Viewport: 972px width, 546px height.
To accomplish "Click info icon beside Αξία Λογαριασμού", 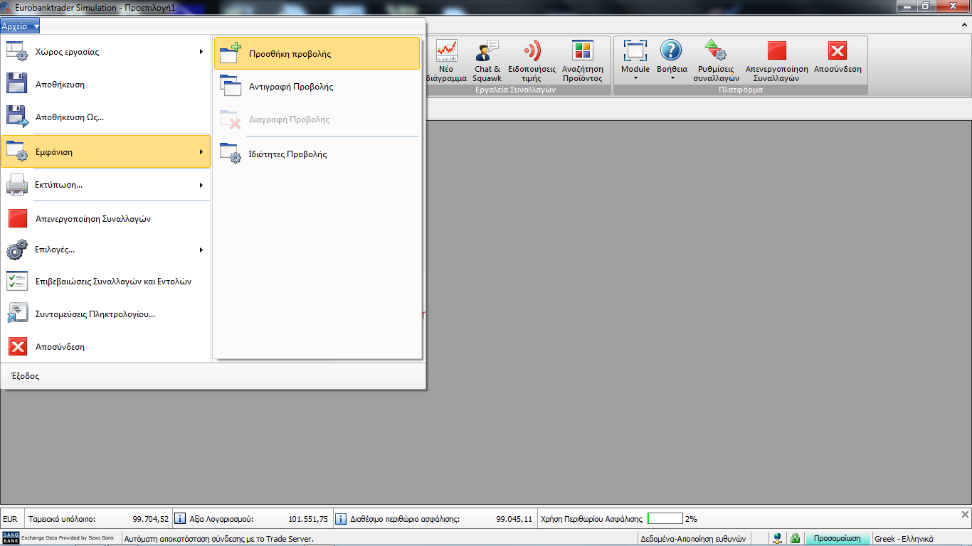I will coord(181,519).
